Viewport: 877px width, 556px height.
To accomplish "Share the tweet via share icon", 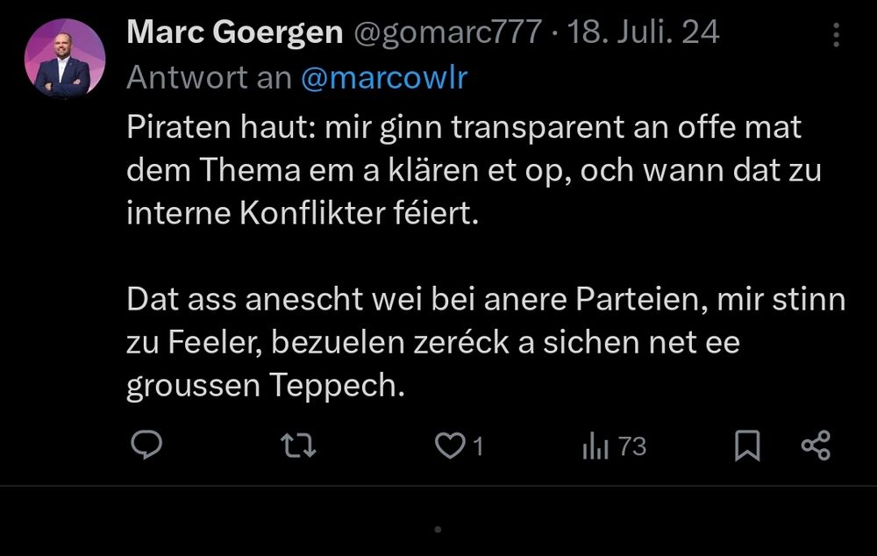I will click(816, 446).
